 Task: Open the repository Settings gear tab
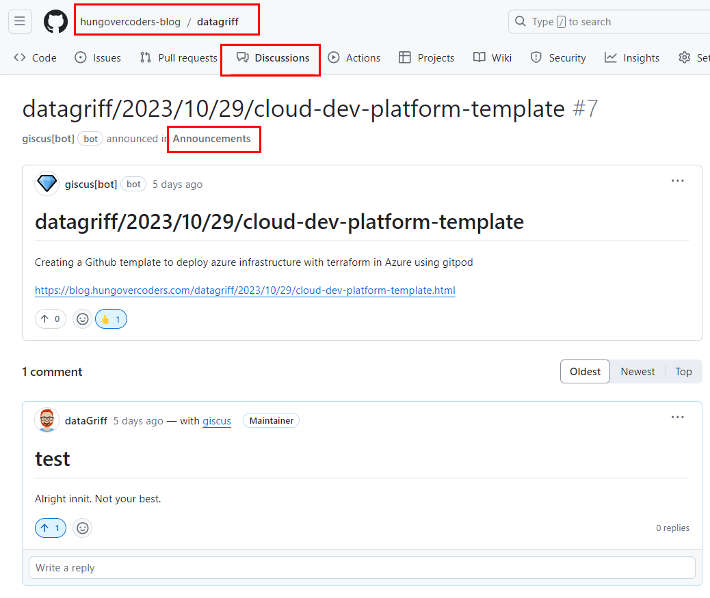coord(694,58)
